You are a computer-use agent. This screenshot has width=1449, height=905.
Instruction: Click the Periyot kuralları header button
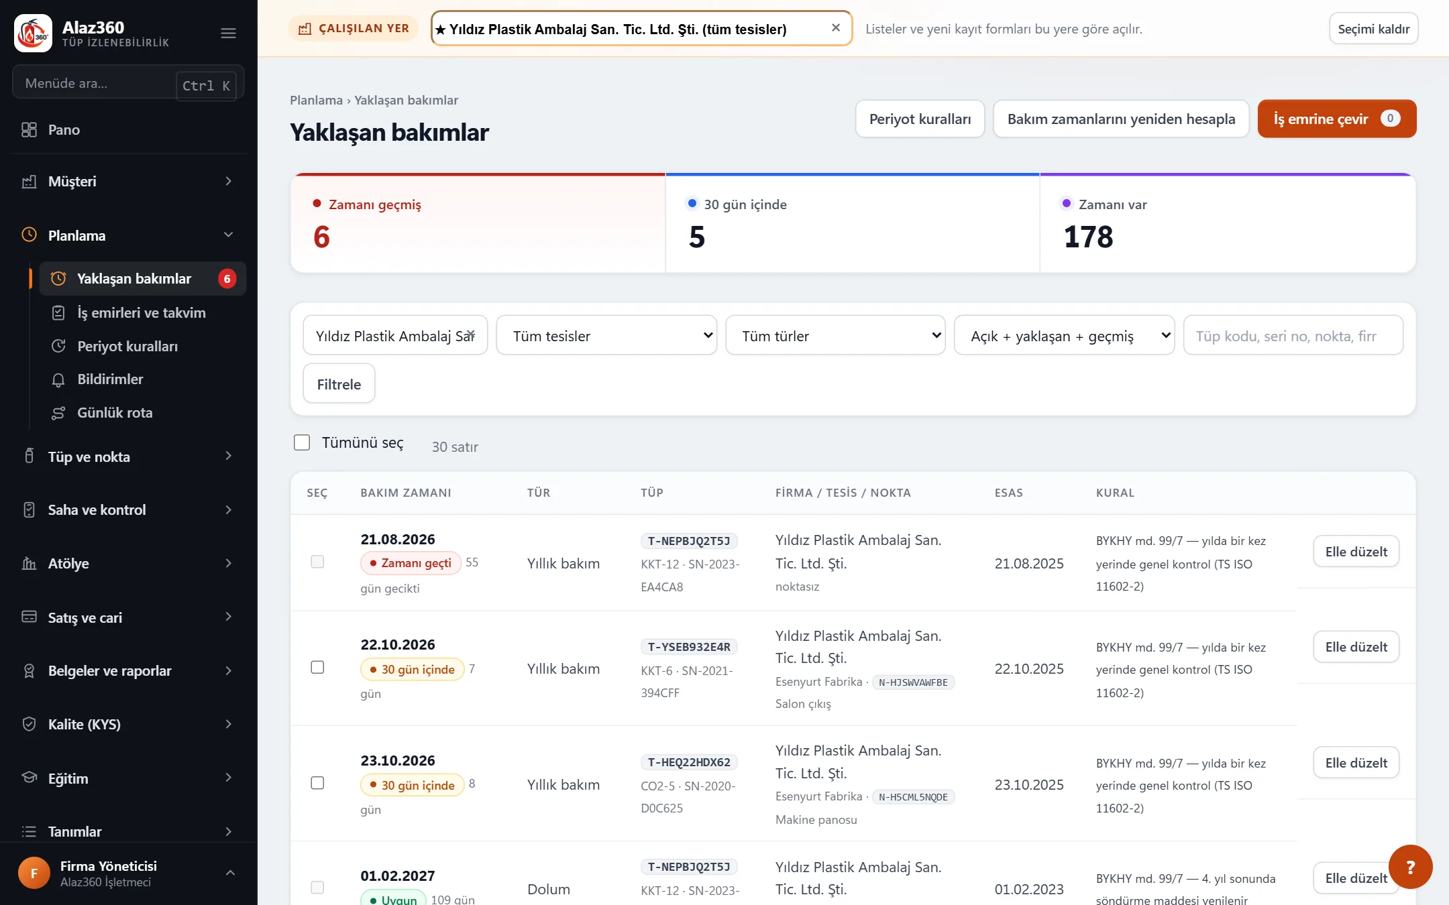click(920, 119)
